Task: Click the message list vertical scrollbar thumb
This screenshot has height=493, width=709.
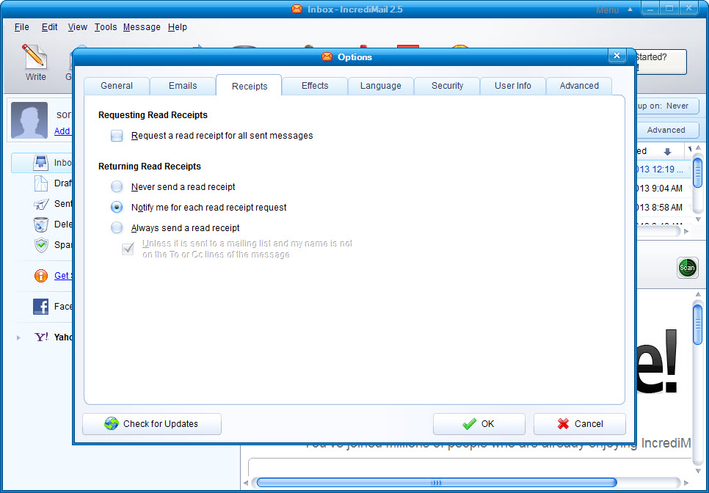Action: [698, 172]
